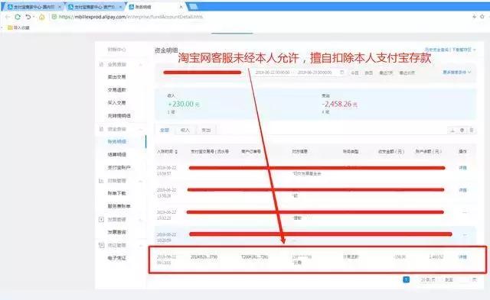Reload the page with the refresh icon
Viewport: 490px width, 300px height.
click(18, 17)
